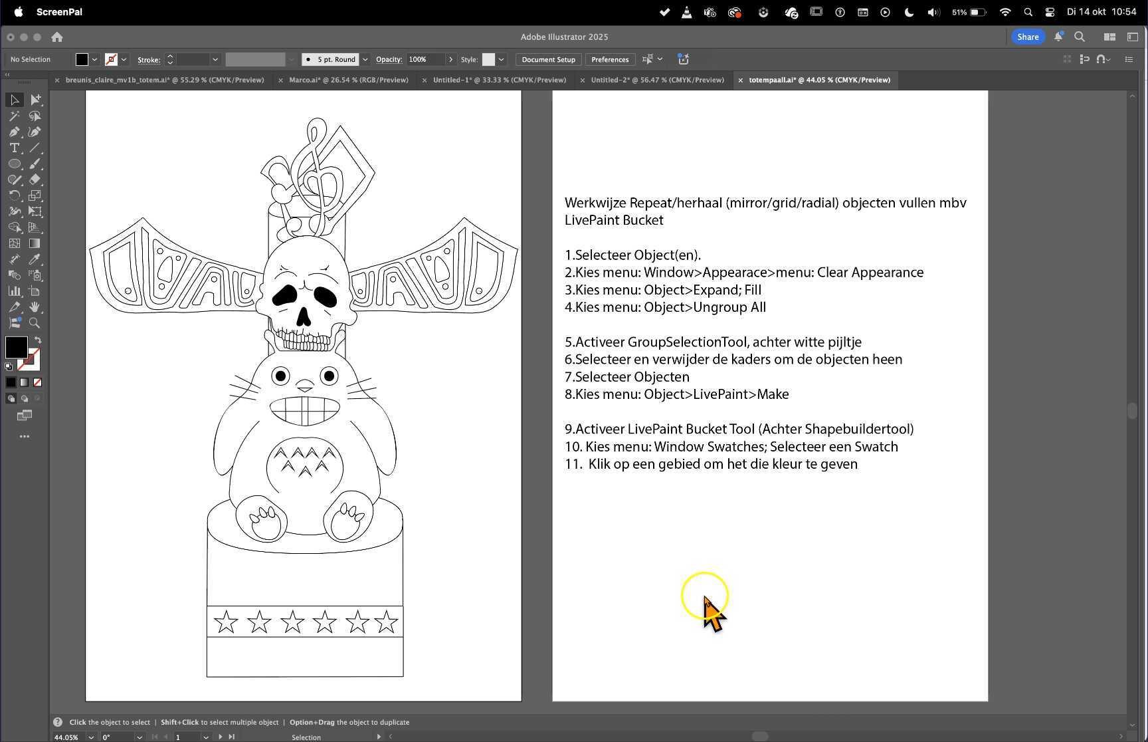The image size is (1148, 742).
Task: Click the Opacity value field
Action: pyautogui.click(x=425, y=60)
